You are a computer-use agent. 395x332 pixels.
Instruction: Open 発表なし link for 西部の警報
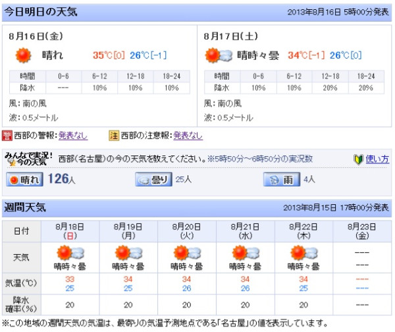(x=73, y=136)
